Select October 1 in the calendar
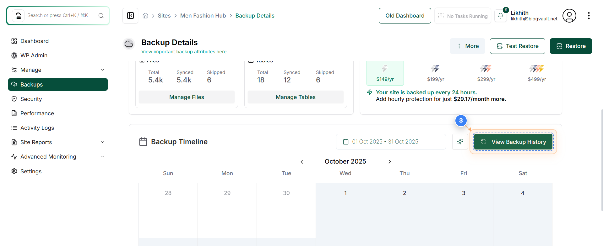The height and width of the screenshot is (246, 603). tap(345, 211)
